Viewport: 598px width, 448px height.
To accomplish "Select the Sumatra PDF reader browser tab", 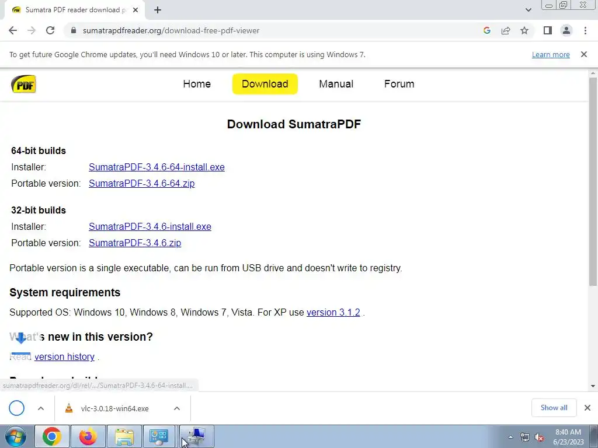I will 75,10.
